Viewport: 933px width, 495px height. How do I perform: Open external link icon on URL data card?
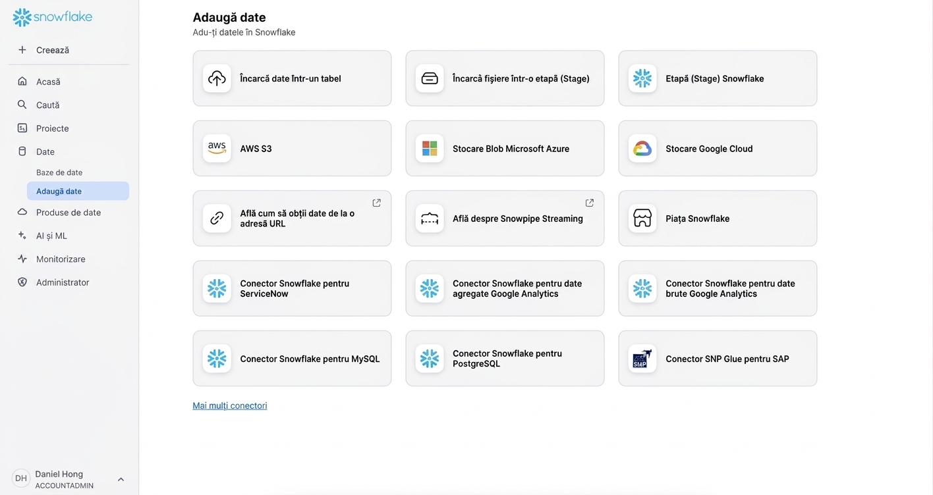[377, 203]
